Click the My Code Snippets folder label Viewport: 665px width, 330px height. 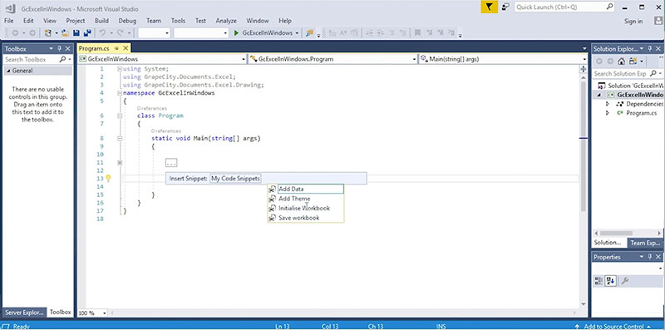(235, 179)
